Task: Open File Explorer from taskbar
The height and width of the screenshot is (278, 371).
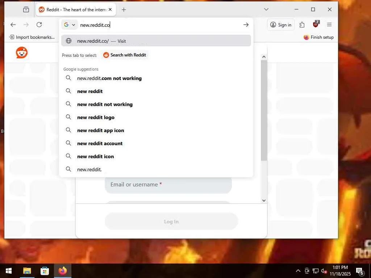Action: pyautogui.click(x=27, y=271)
